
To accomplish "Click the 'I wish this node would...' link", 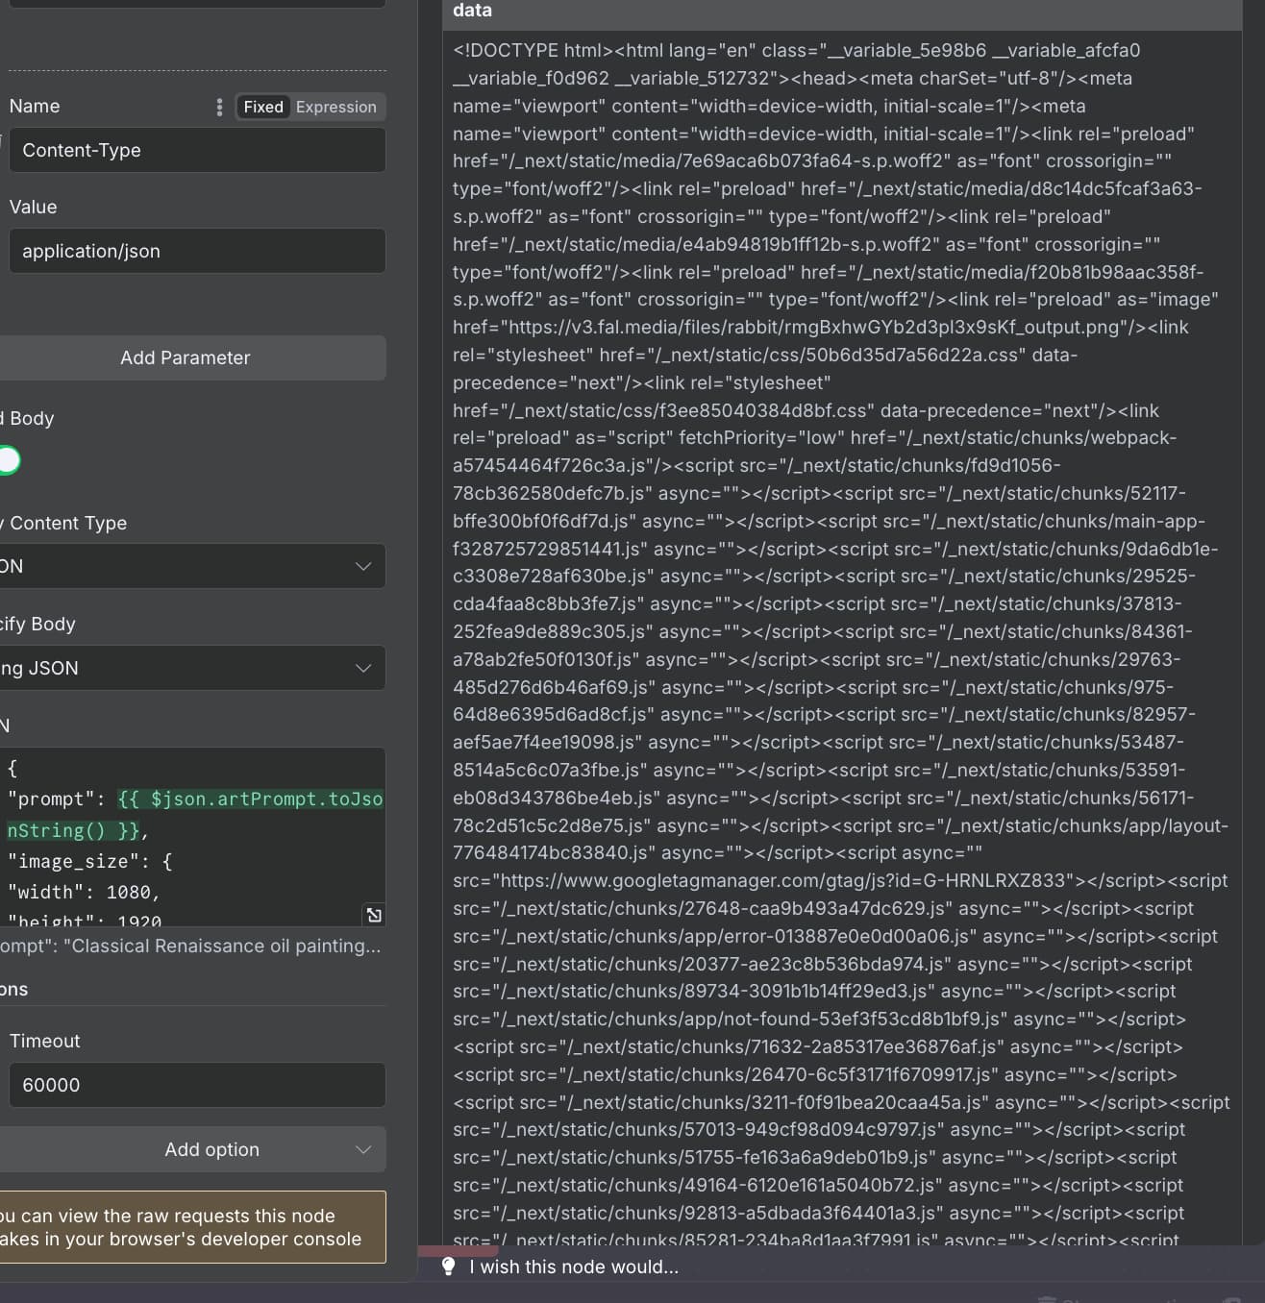I will pyautogui.click(x=574, y=1266).
